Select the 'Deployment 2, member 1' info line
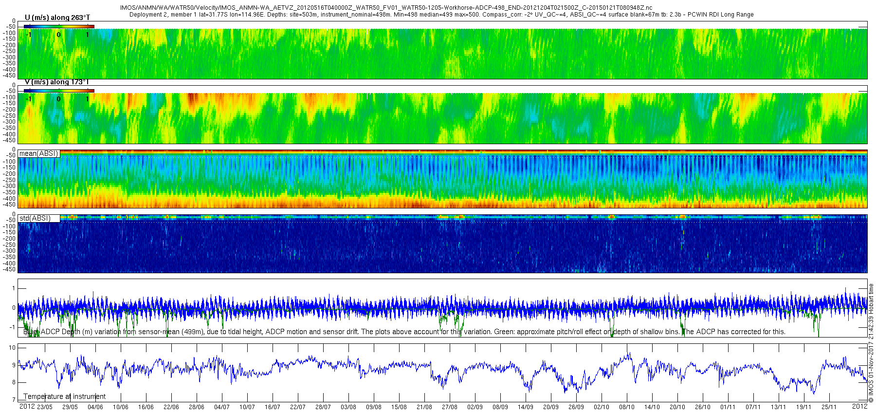The image size is (876, 414). 441,15
